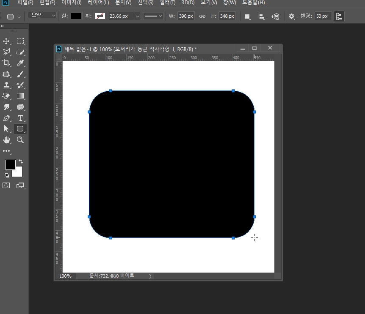Viewport: 365px width, 314px height.
Task: Open the 도움말(H) menu
Action: [x=254, y=3]
